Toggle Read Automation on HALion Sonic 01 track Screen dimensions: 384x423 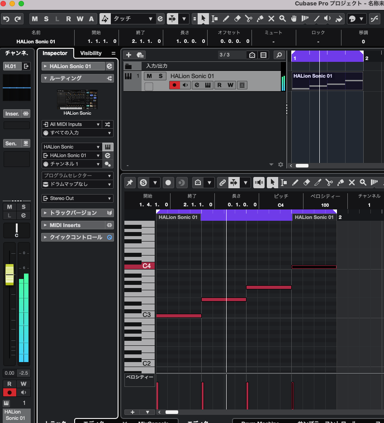tap(219, 85)
